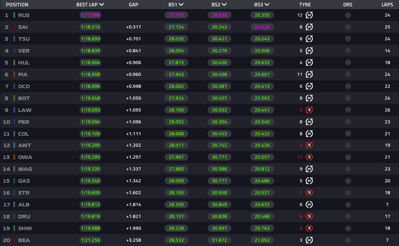Click the POSITION column header
The image size is (399, 246).
(17, 5)
